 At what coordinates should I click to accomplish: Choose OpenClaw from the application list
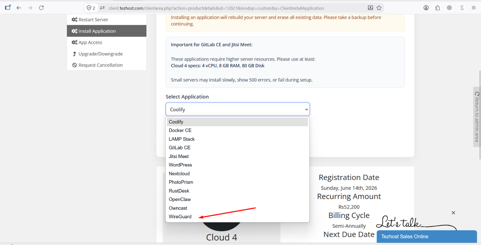[237, 199]
